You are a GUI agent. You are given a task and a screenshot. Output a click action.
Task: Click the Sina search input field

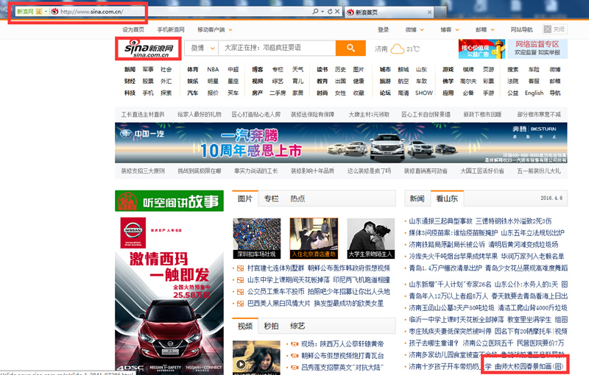[278, 48]
